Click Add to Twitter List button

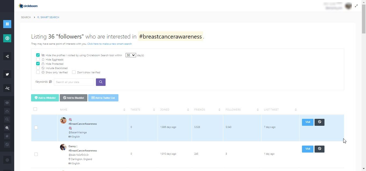point(103,98)
